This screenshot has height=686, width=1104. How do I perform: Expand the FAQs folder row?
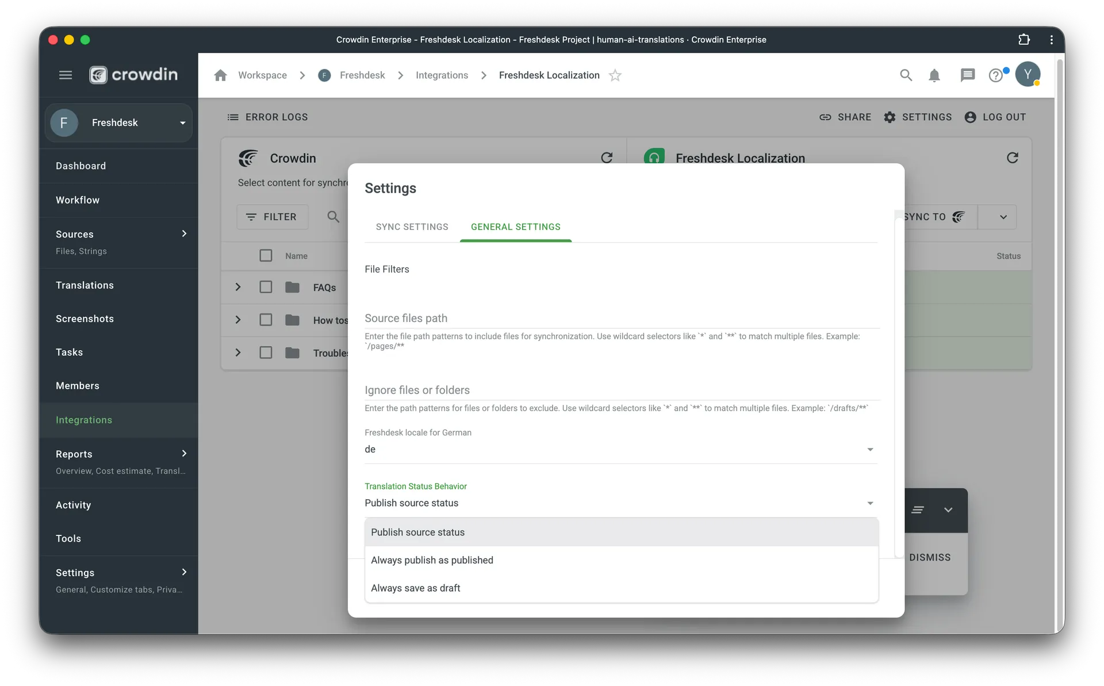tap(237, 287)
